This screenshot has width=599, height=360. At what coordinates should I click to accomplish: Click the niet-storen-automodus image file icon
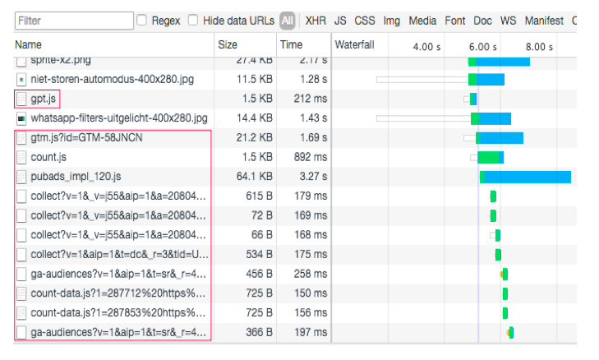click(x=22, y=80)
